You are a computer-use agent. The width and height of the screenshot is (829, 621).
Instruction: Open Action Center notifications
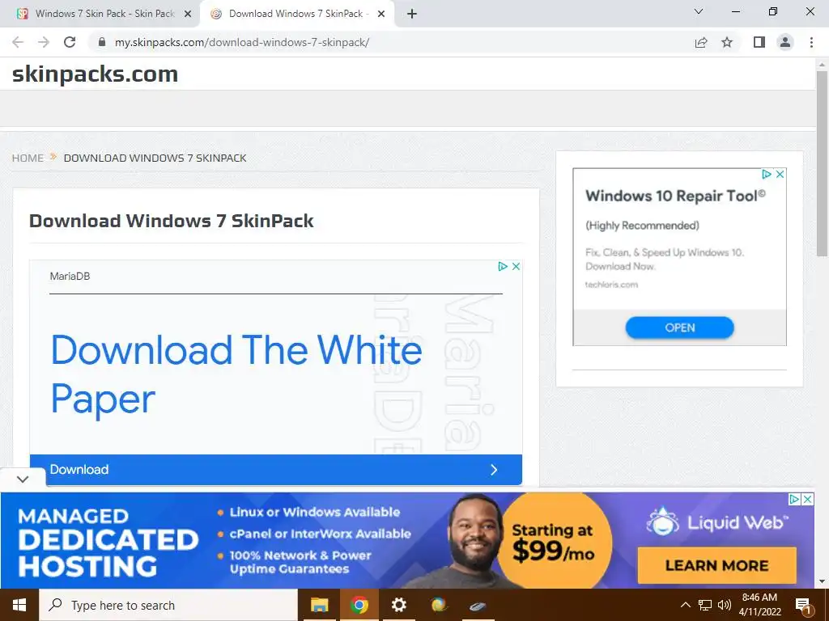(x=803, y=605)
